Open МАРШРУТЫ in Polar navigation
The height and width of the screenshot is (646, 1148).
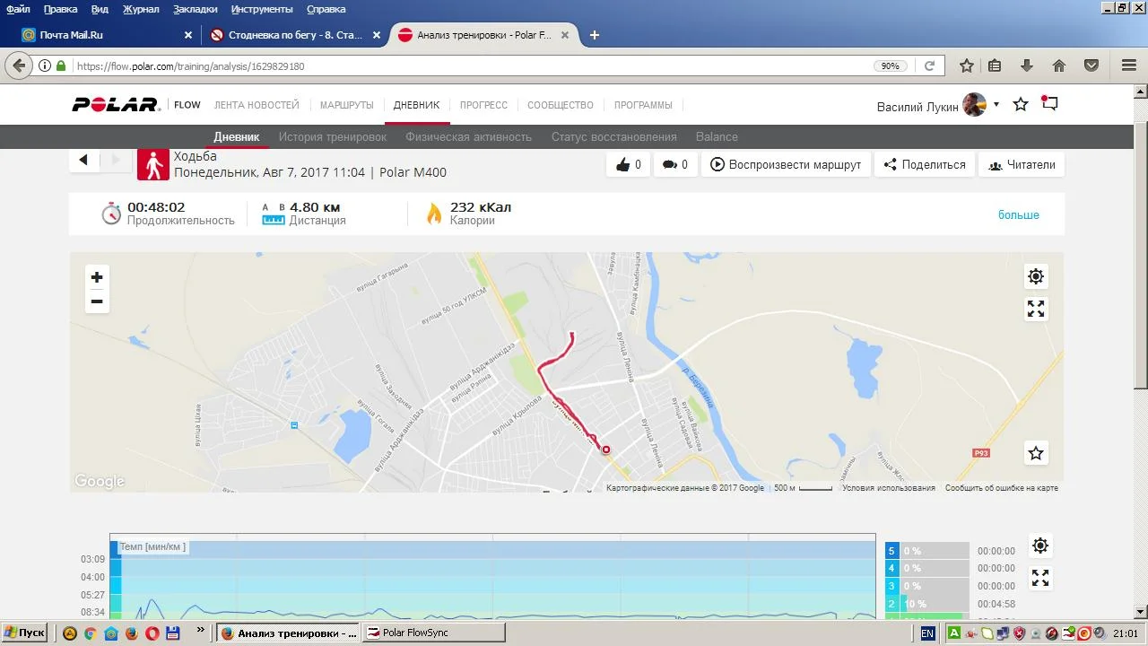click(346, 105)
